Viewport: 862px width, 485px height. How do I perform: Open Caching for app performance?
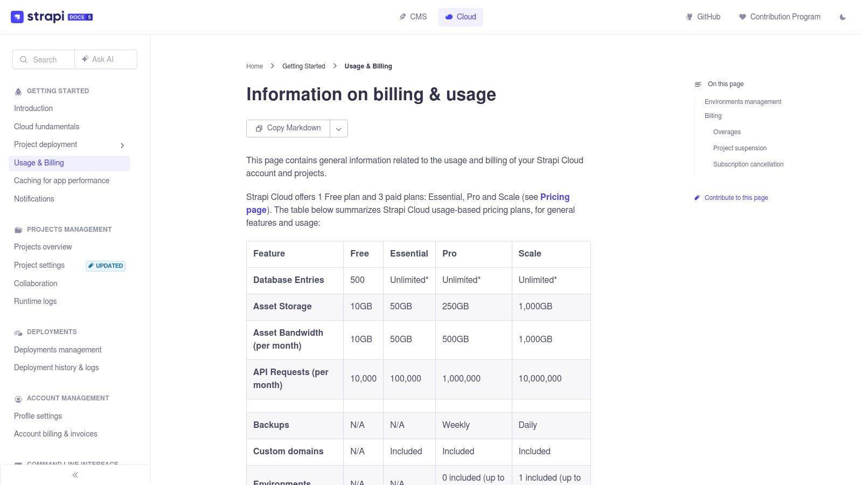click(61, 181)
